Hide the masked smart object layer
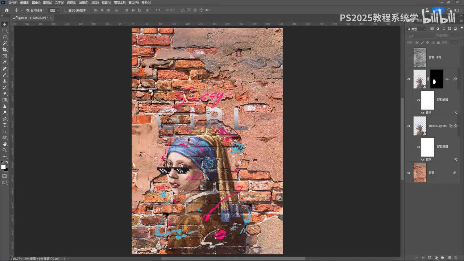The image size is (464, 261). 409,79
